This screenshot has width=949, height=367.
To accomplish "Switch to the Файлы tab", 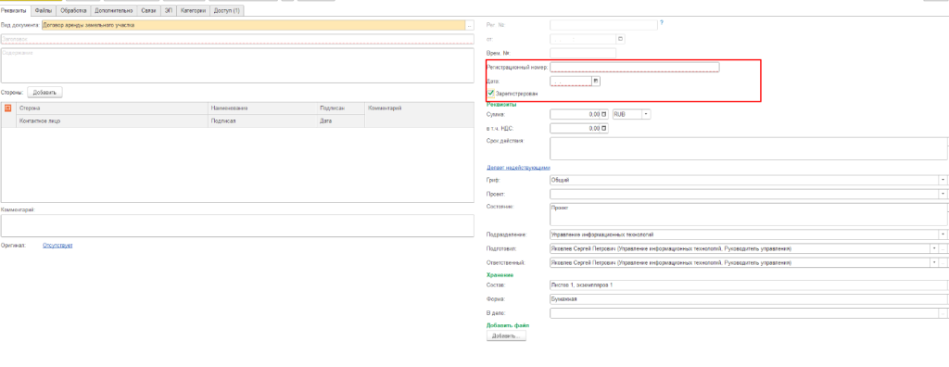I will (43, 10).
